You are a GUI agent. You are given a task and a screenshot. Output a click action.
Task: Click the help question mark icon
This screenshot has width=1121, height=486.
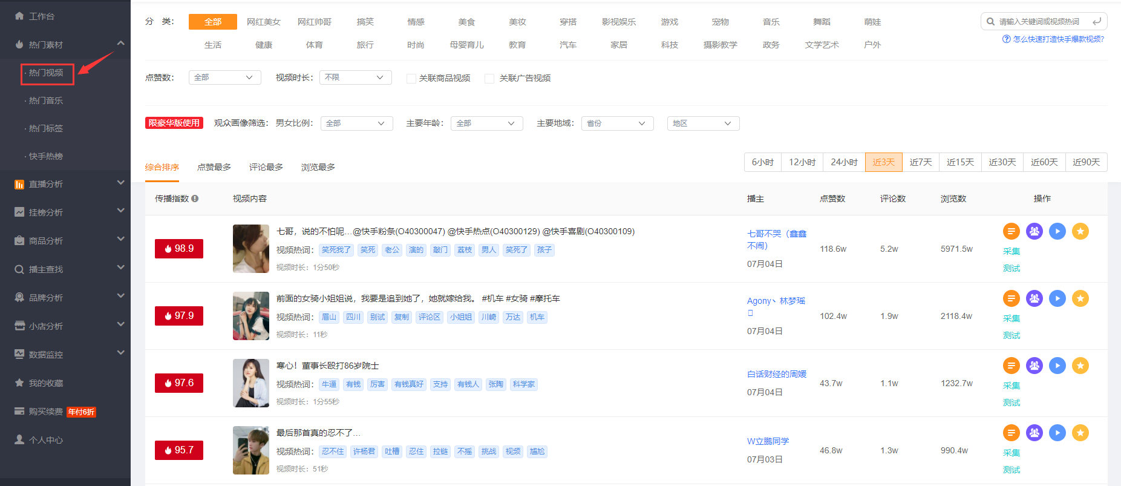pos(1007,39)
